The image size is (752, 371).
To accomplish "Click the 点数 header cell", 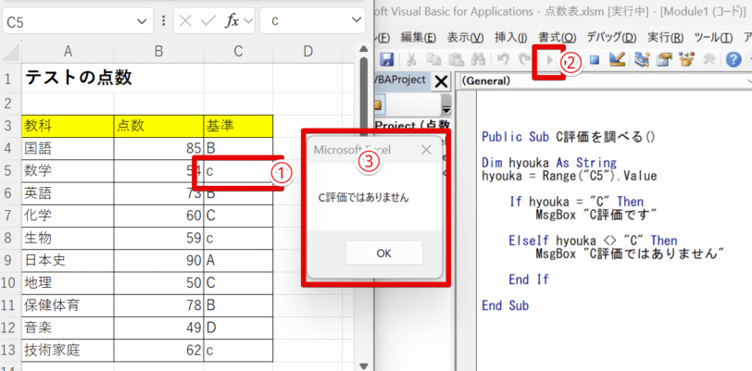I will (x=158, y=126).
